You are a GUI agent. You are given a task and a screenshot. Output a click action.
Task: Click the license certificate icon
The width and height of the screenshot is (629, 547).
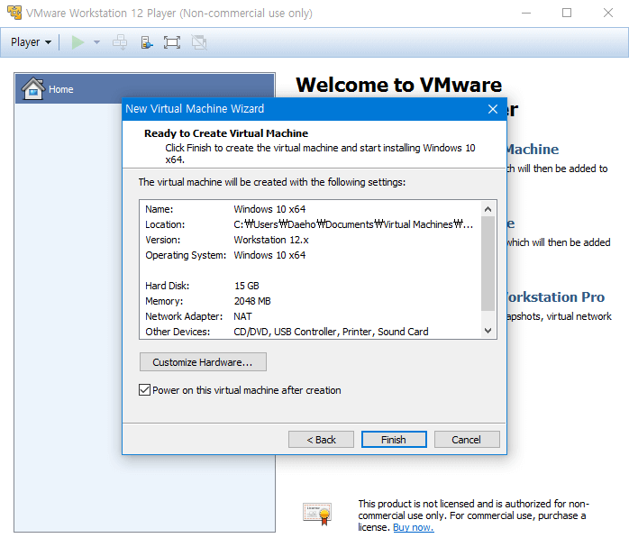pos(316,513)
